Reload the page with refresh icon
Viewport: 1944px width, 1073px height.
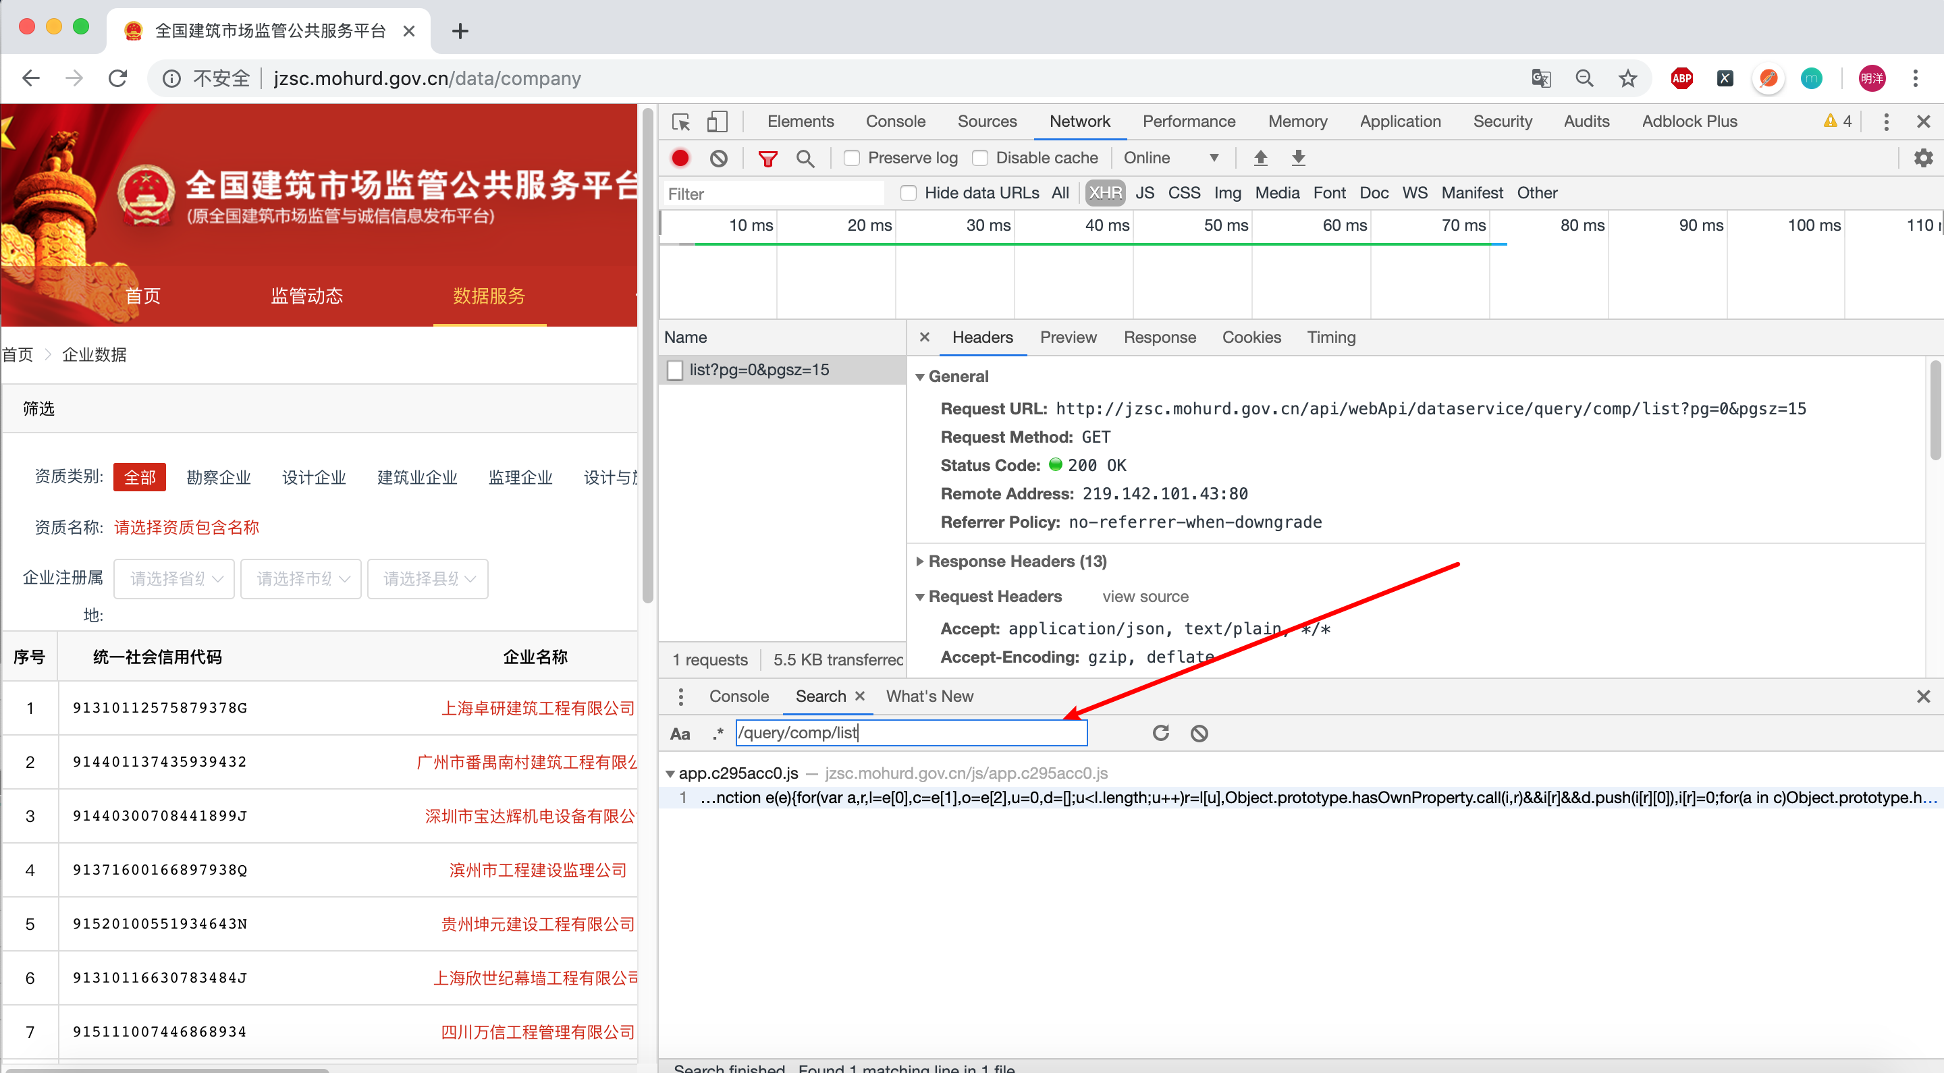point(117,78)
